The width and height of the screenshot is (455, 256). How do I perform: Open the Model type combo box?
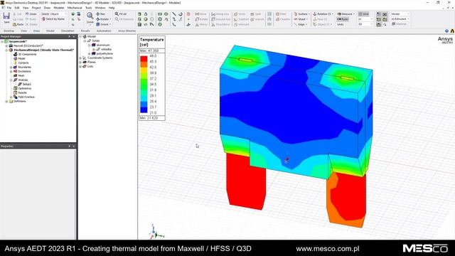pyautogui.click(x=400, y=14)
